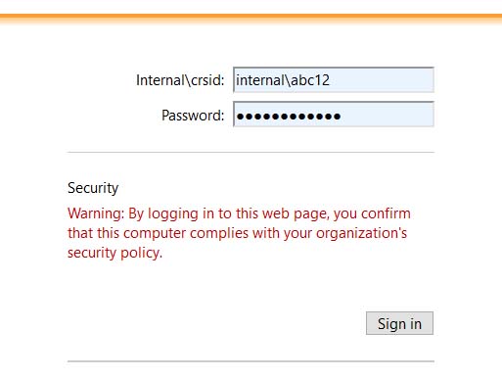Screen dimensions: 502x378
Task: Click the word Warning: in red text
Action: [x=96, y=213]
